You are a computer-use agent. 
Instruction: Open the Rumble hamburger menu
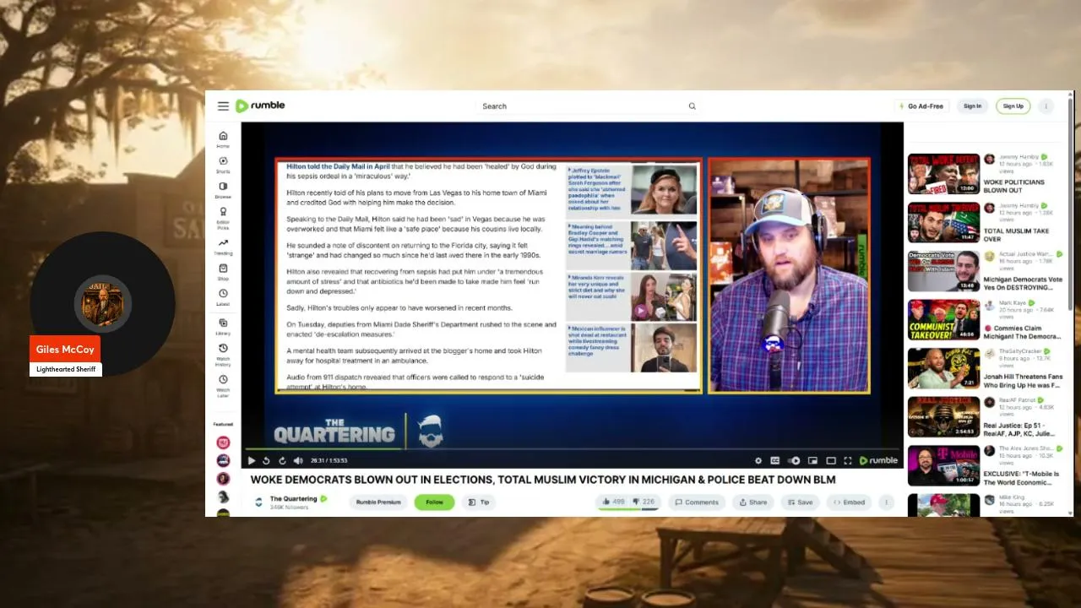coord(223,106)
